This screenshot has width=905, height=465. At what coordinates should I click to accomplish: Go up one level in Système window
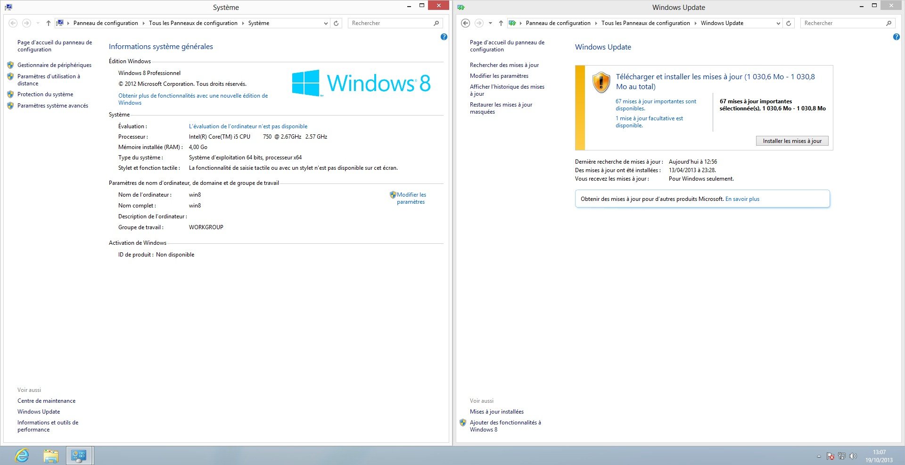click(48, 23)
